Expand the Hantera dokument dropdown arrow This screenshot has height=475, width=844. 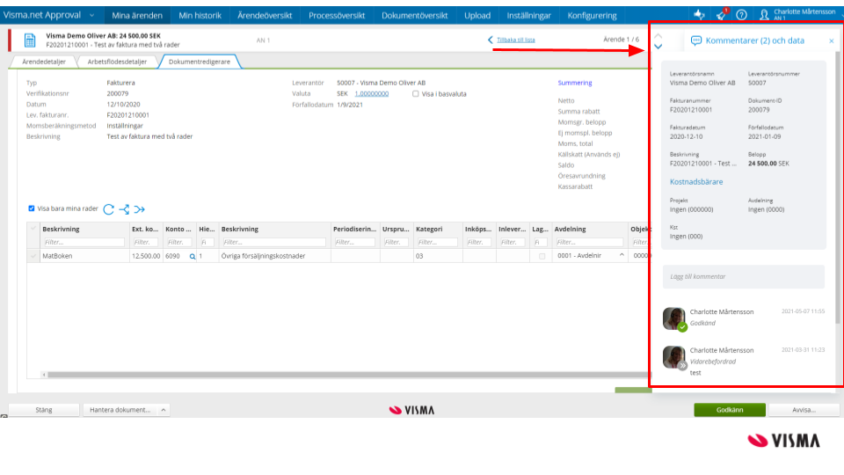click(164, 410)
